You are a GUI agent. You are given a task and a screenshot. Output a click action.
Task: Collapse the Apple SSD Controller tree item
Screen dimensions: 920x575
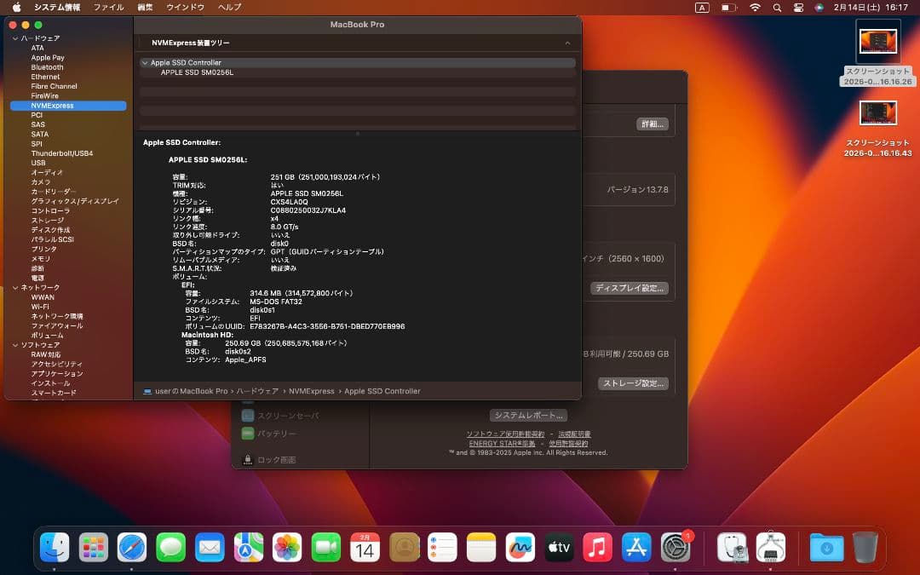coord(147,62)
